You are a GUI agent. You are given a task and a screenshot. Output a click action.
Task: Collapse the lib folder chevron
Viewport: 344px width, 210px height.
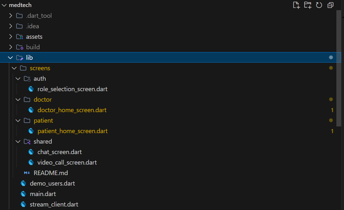point(10,58)
